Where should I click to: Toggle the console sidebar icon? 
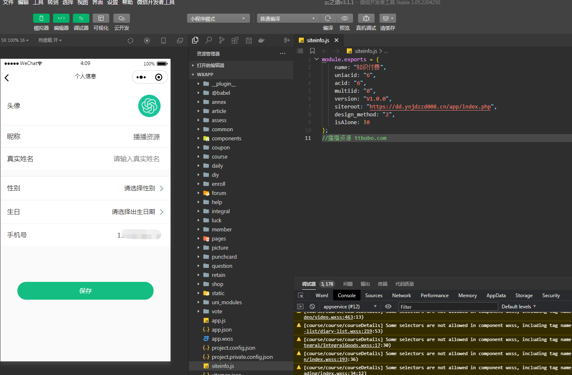pos(300,307)
